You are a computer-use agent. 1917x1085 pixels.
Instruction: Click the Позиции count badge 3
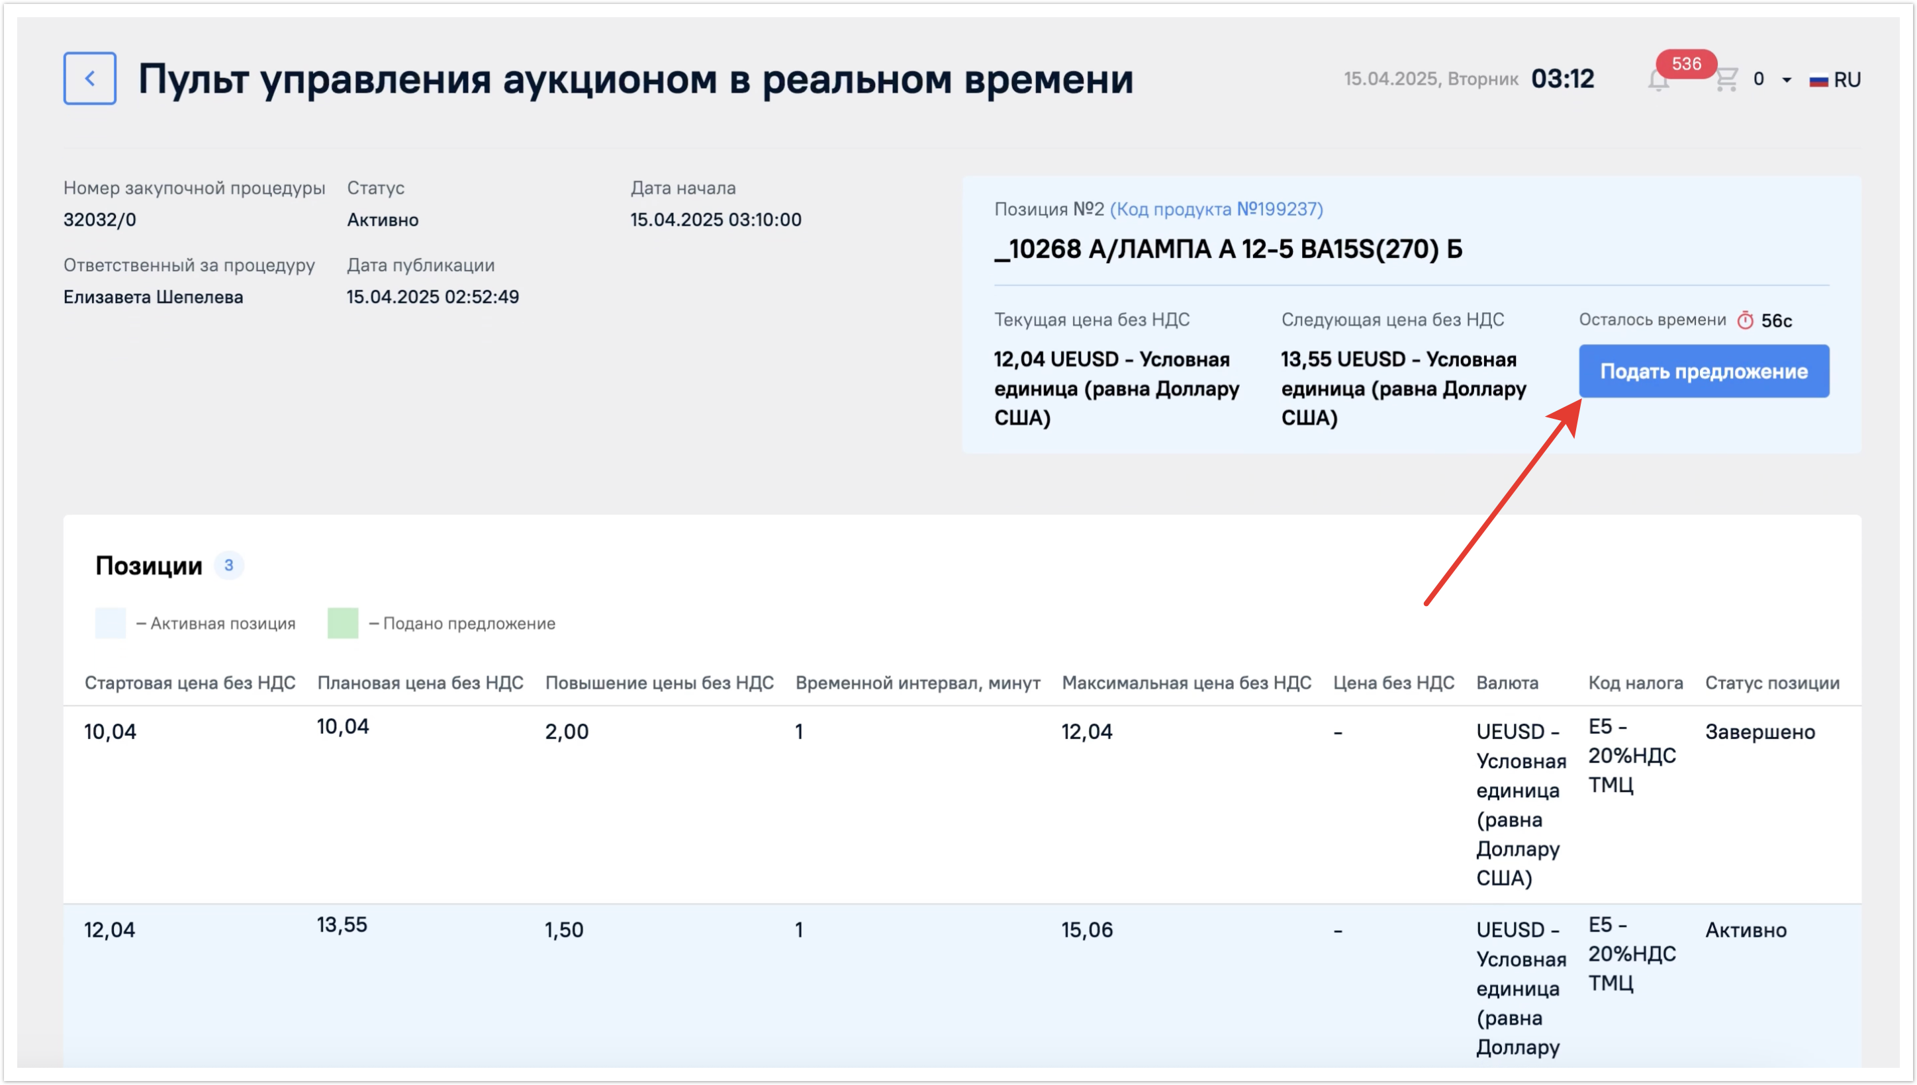coord(229,566)
